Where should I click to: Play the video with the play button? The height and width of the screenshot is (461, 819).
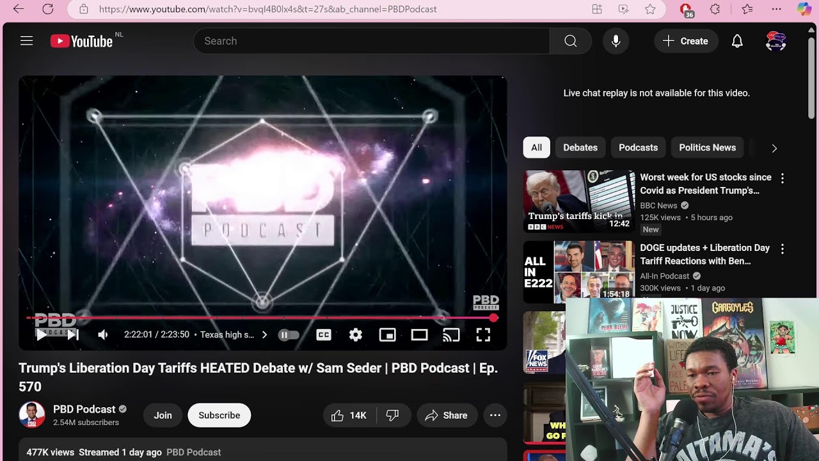click(x=41, y=334)
